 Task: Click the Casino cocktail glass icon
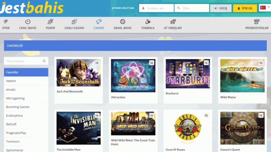tap(99, 22)
